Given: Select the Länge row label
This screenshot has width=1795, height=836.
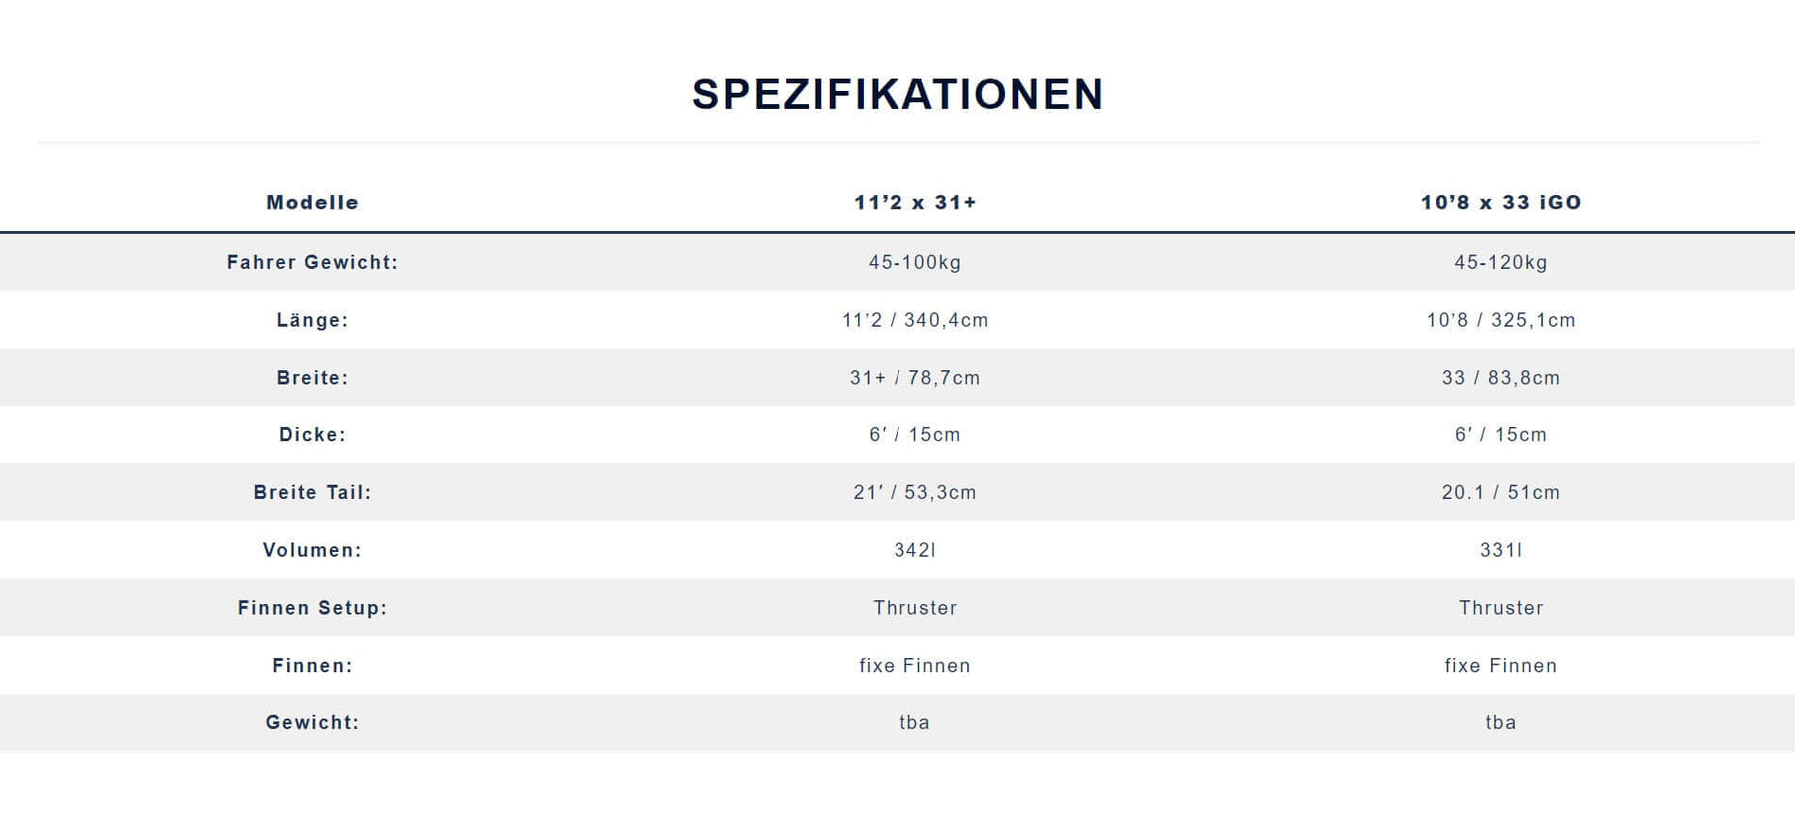Looking at the screenshot, I should (x=312, y=320).
